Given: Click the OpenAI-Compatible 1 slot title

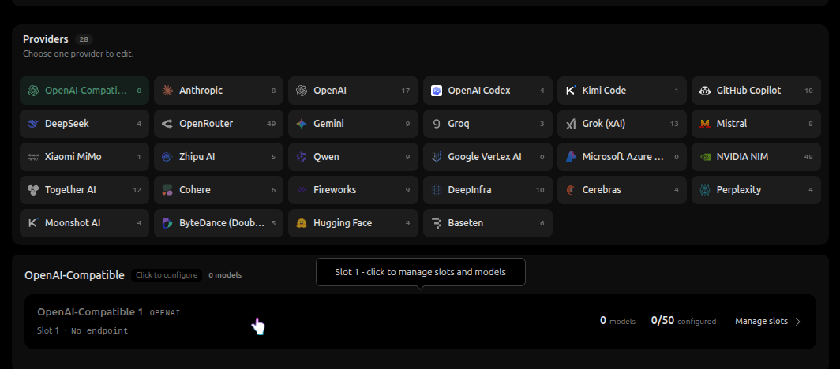Looking at the screenshot, I should pos(90,311).
